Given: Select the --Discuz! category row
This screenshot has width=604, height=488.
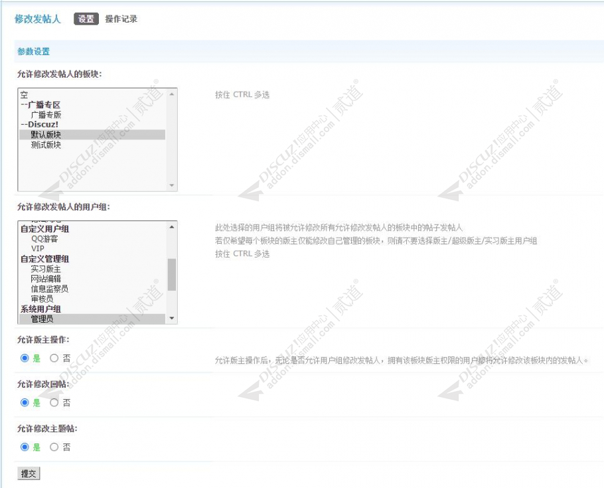Looking at the screenshot, I should (x=92, y=125).
